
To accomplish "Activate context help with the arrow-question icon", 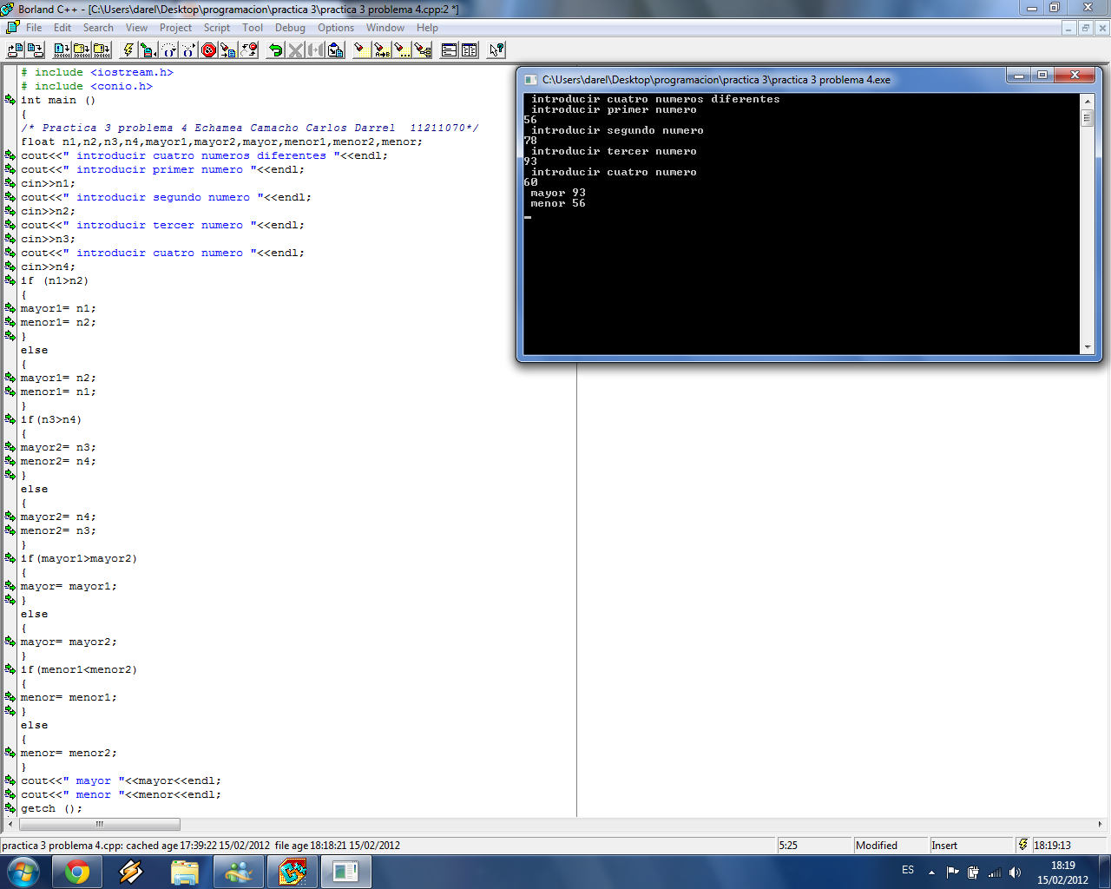I will (495, 49).
